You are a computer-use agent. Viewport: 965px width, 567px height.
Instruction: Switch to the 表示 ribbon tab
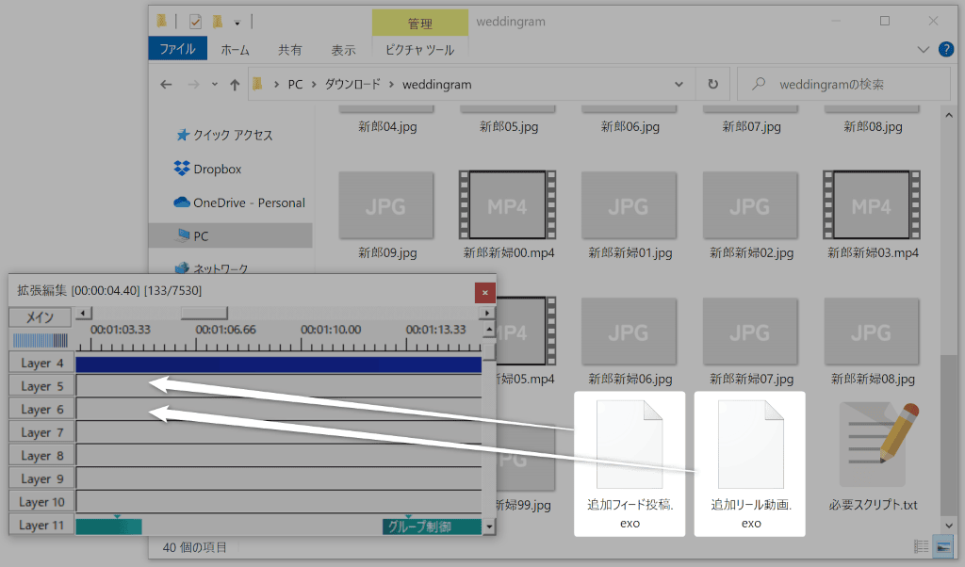point(343,50)
